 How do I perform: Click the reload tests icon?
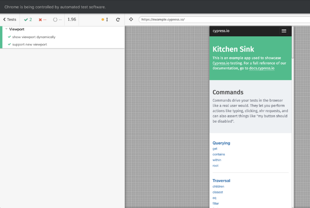pyautogui.click(x=118, y=19)
